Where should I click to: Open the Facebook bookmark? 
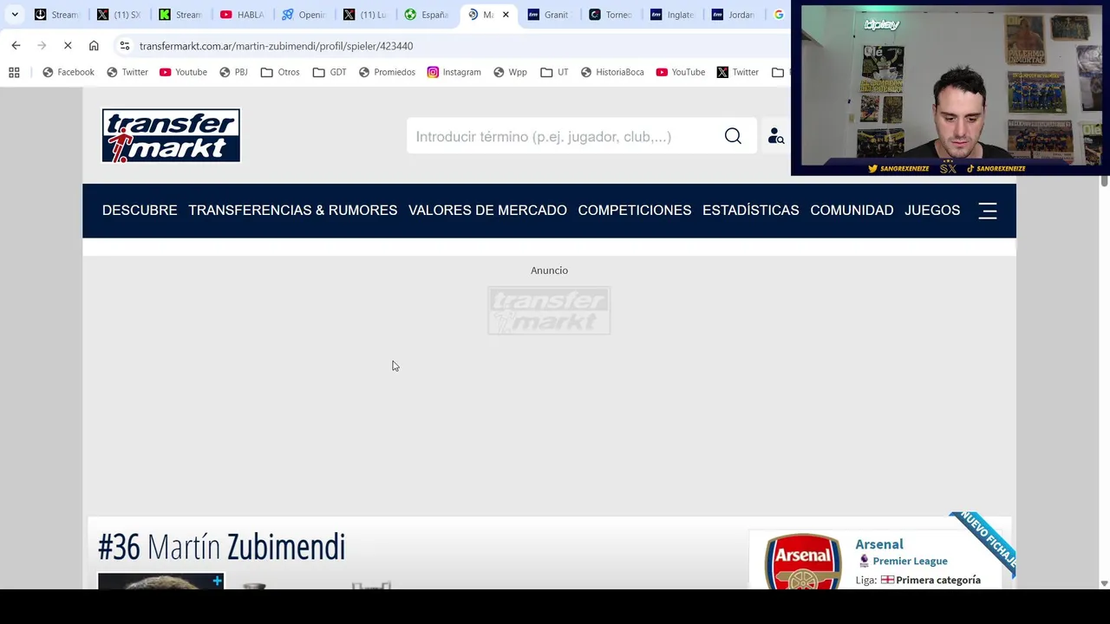point(68,72)
